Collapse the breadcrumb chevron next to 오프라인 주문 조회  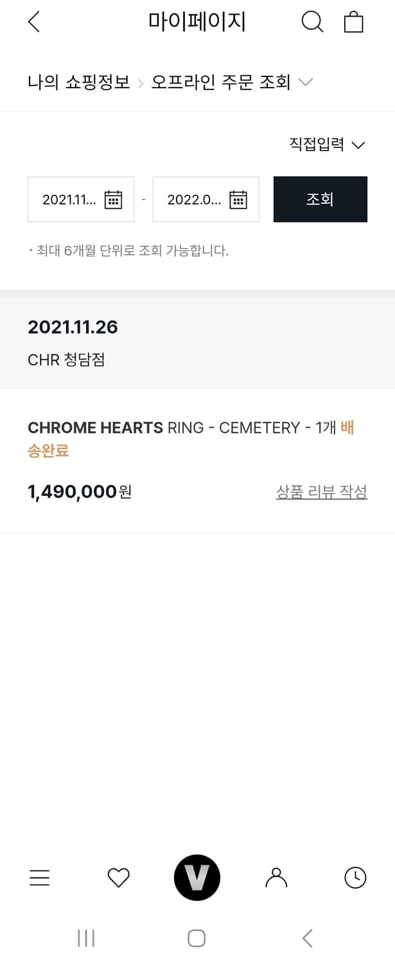[306, 82]
